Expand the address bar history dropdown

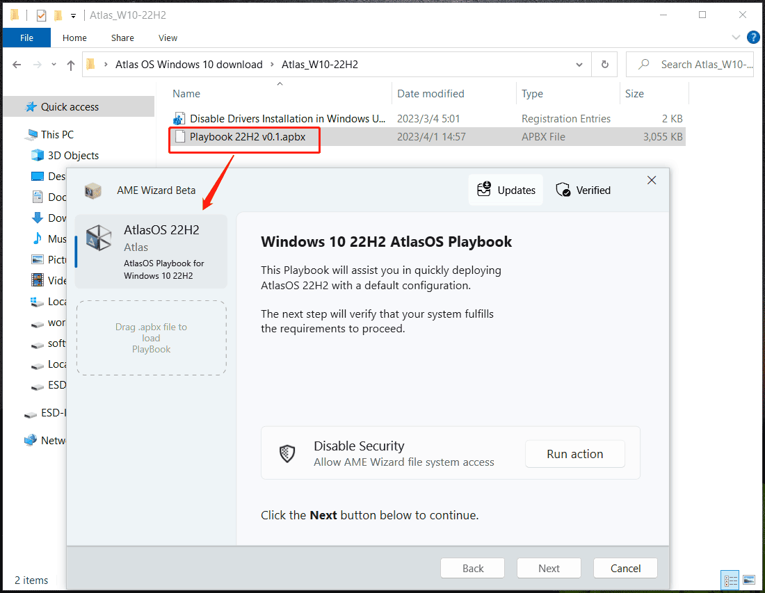pos(579,65)
